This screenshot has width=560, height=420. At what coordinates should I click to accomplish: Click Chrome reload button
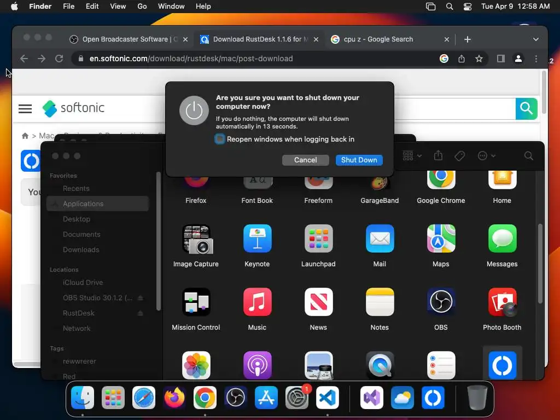(59, 59)
